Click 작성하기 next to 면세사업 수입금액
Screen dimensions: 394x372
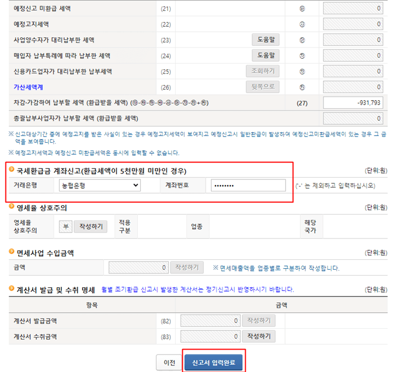(187, 268)
